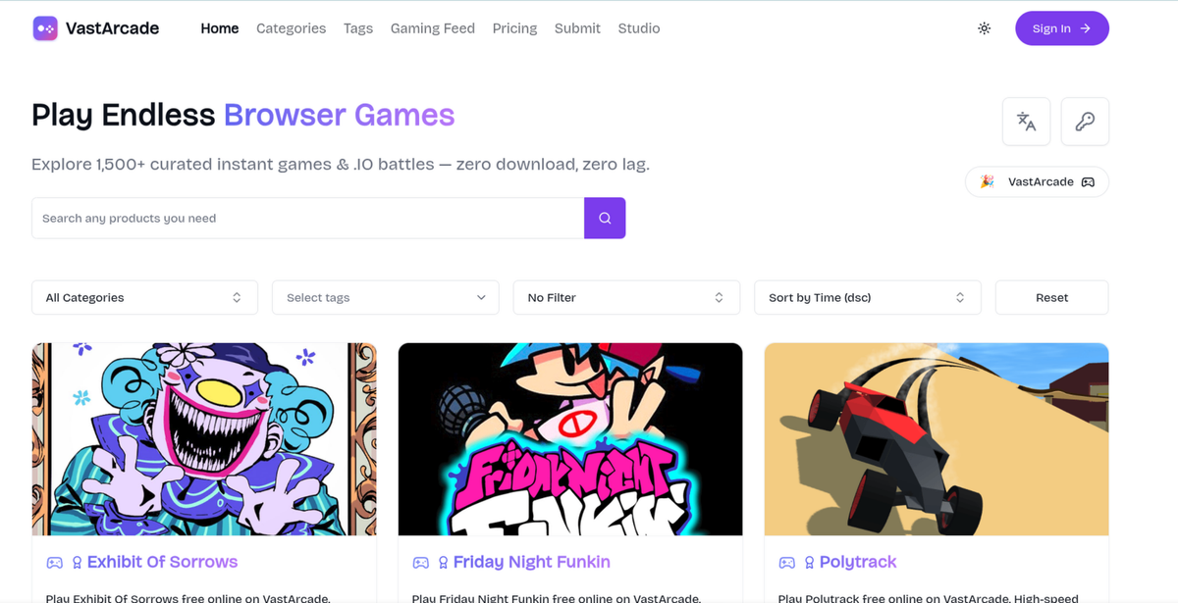Click the gamepad icon in VastArcade badge
The image size is (1178, 603).
click(1088, 182)
